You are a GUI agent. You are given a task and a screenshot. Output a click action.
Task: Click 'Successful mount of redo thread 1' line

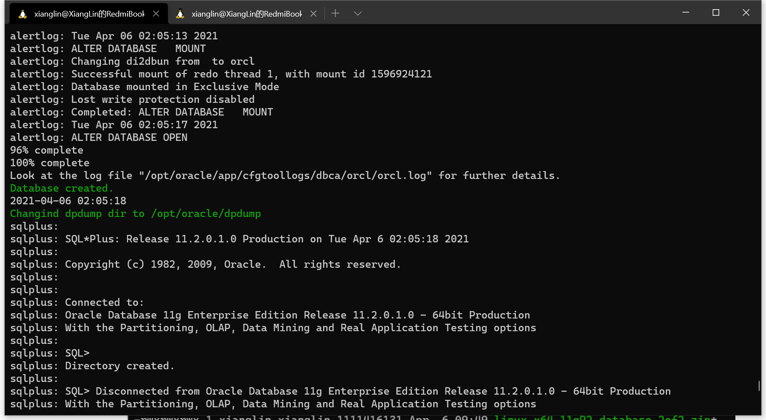[221, 74]
